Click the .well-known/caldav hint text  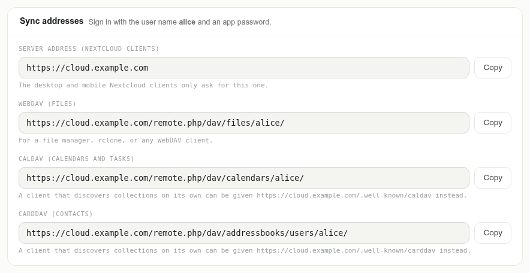click(x=243, y=195)
